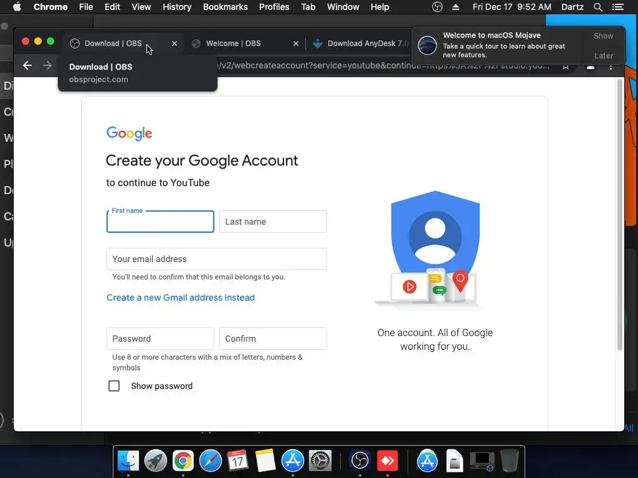The image size is (638, 478).
Task: Open the Trash in the Dock
Action: point(510,461)
